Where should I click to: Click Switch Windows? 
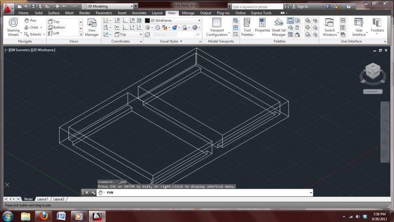329,27
